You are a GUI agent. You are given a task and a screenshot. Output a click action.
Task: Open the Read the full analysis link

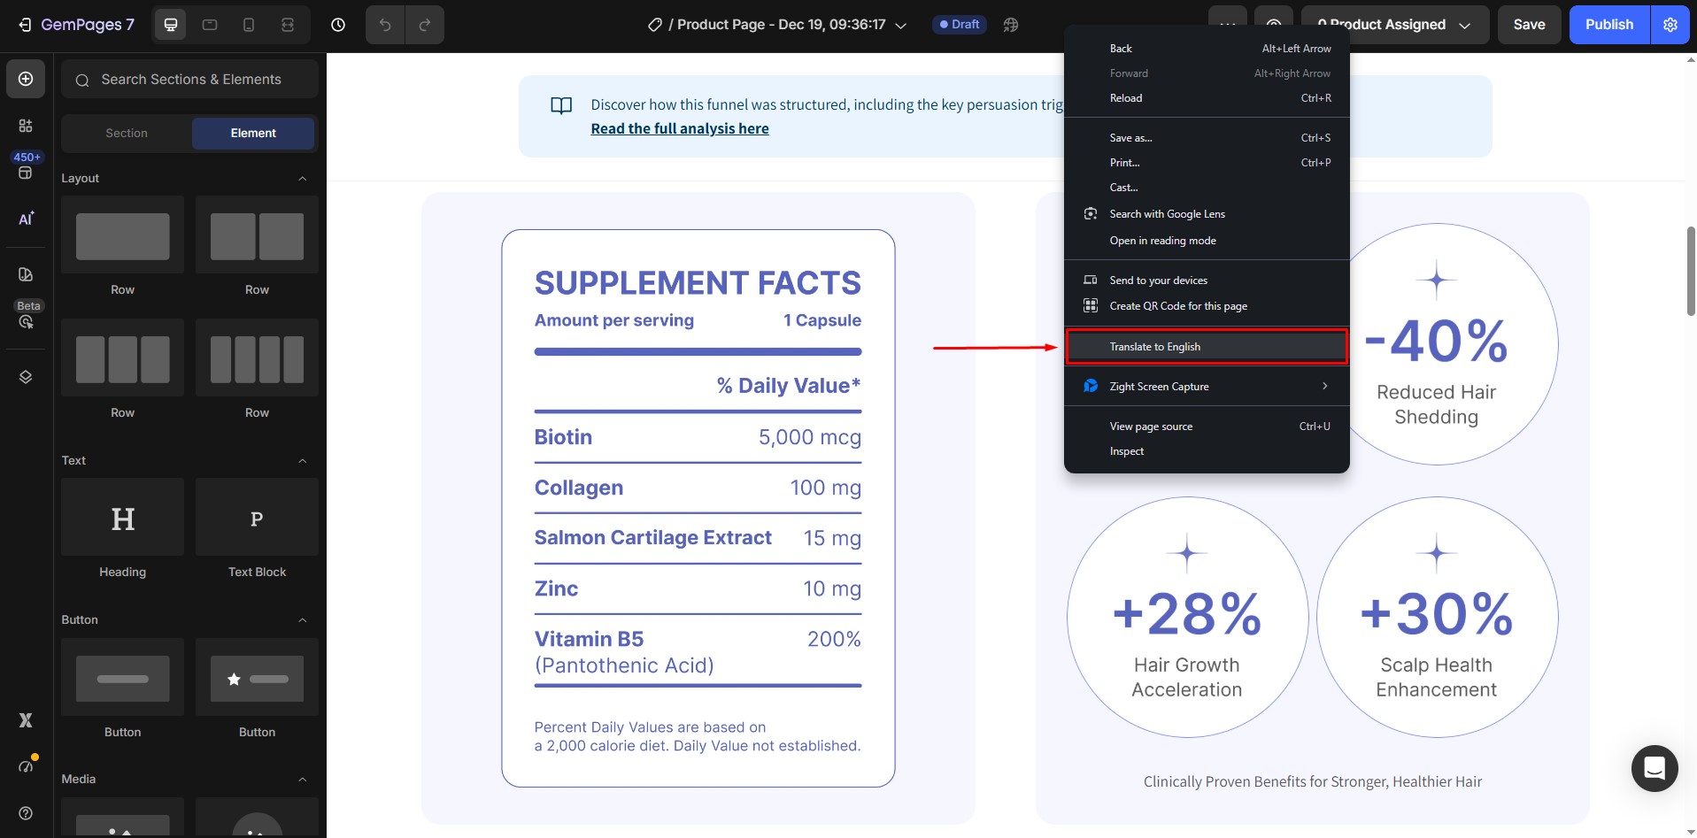[x=679, y=128]
